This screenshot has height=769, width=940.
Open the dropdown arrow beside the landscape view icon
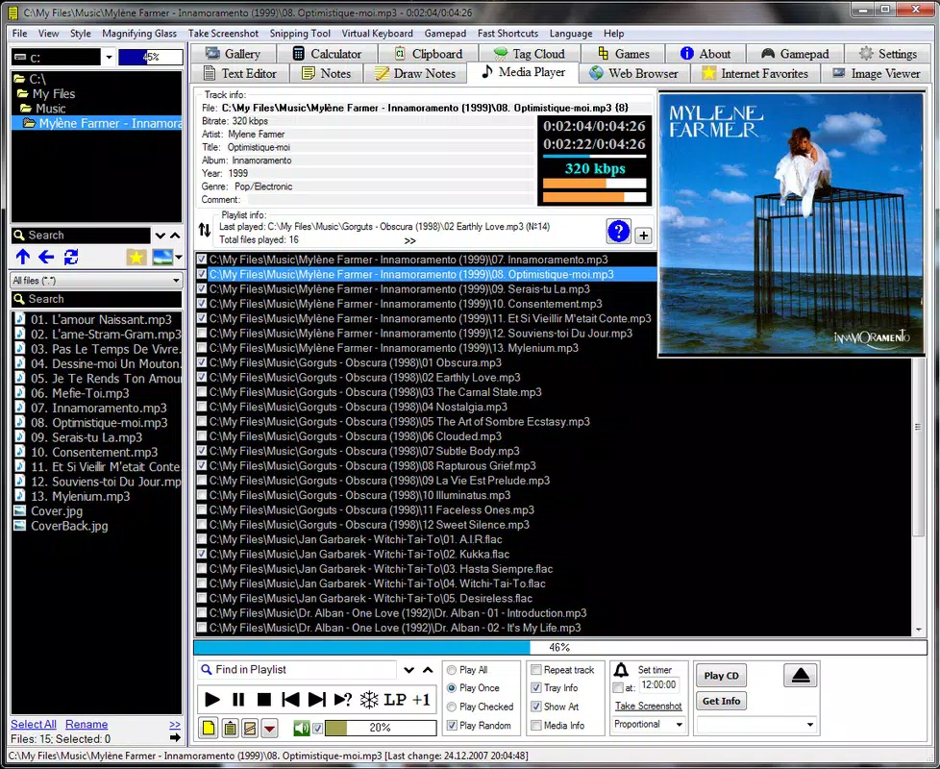[x=179, y=257]
